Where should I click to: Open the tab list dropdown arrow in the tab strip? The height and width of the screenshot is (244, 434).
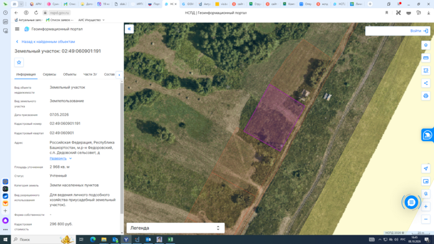pos(21,4)
